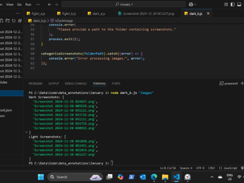Change end-of-line sequence via CRLF
Viewport: 244px width, 183px height.
pos(212,168)
